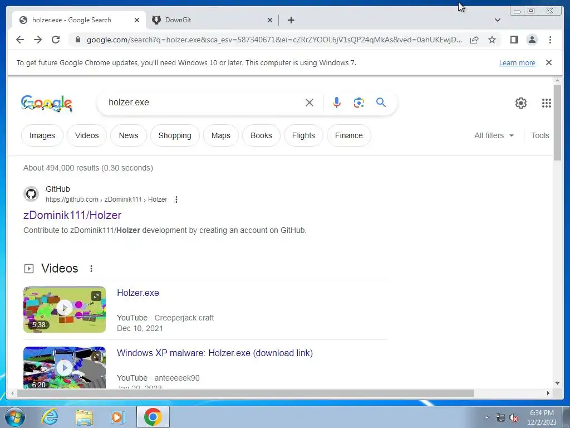
Task: Open Chrome three-dot menu
Action: coord(550,40)
